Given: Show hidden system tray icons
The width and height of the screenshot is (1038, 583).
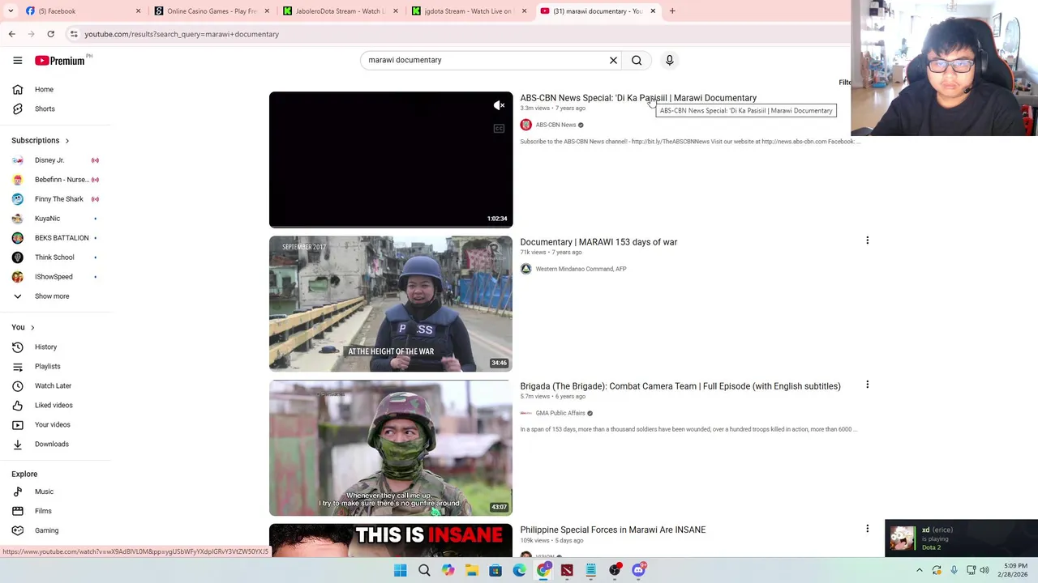Looking at the screenshot, I should 919,570.
